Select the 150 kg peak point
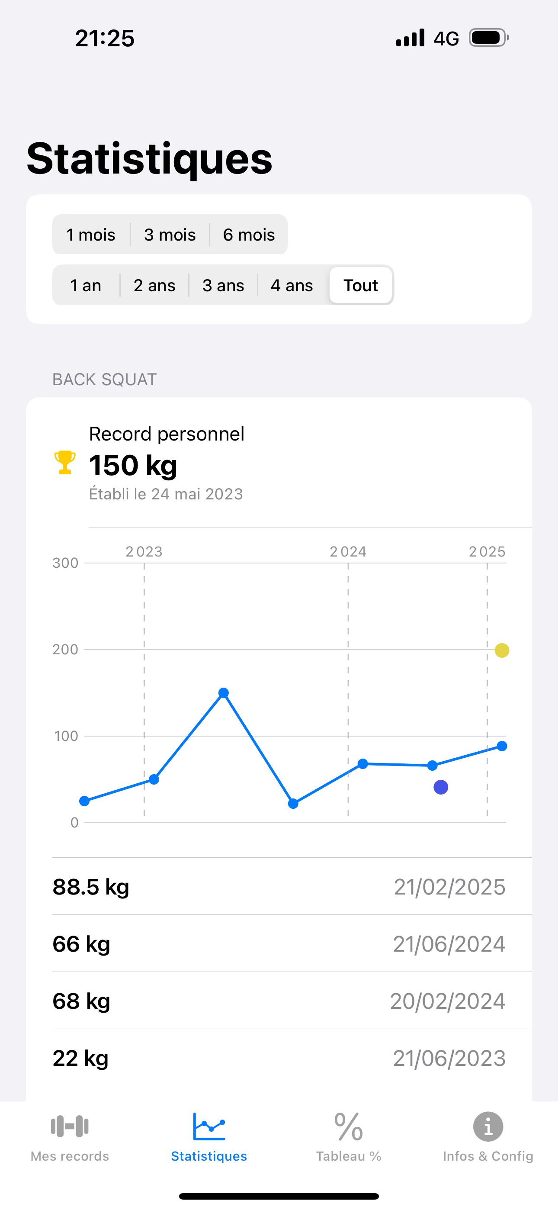558x1210 pixels. 224,693
